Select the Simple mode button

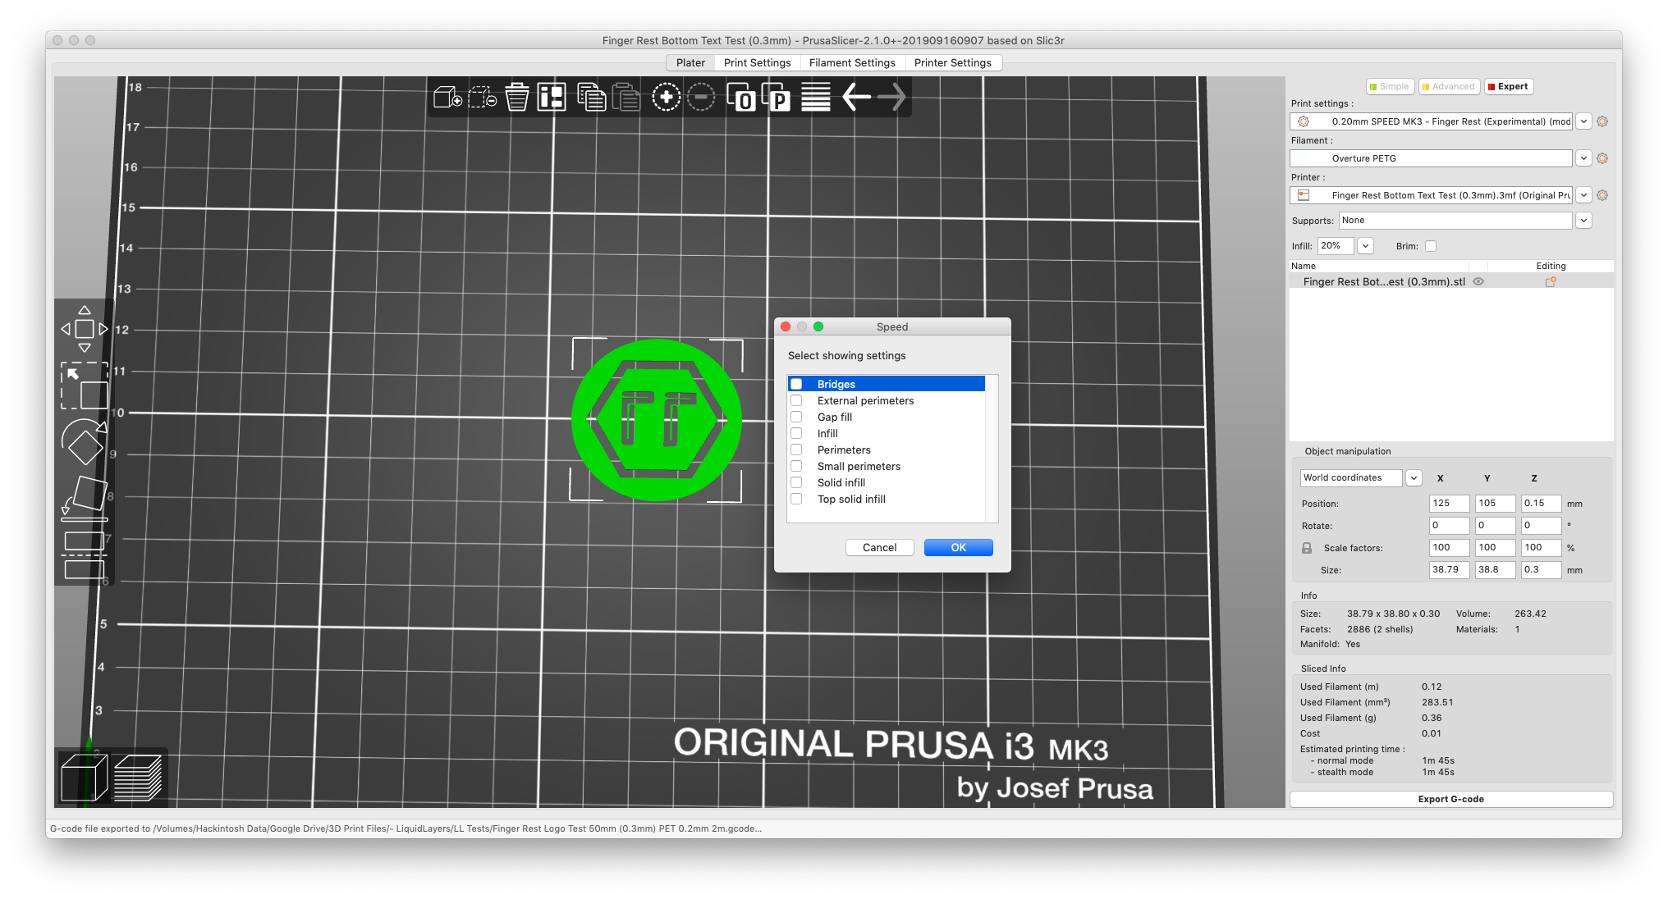click(x=1389, y=86)
